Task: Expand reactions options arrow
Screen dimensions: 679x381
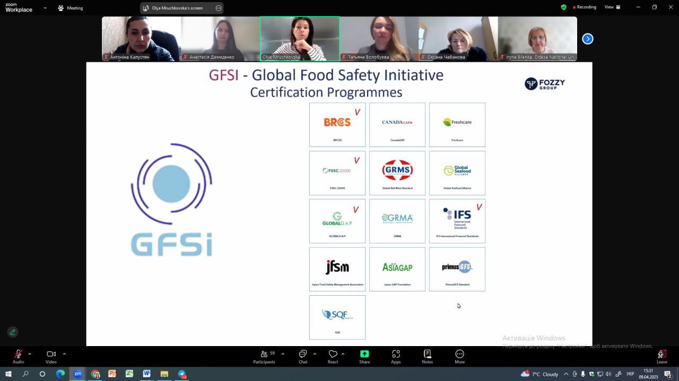Action: tap(343, 353)
